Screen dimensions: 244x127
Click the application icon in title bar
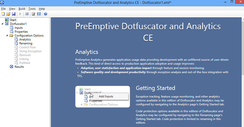pos(2,3)
